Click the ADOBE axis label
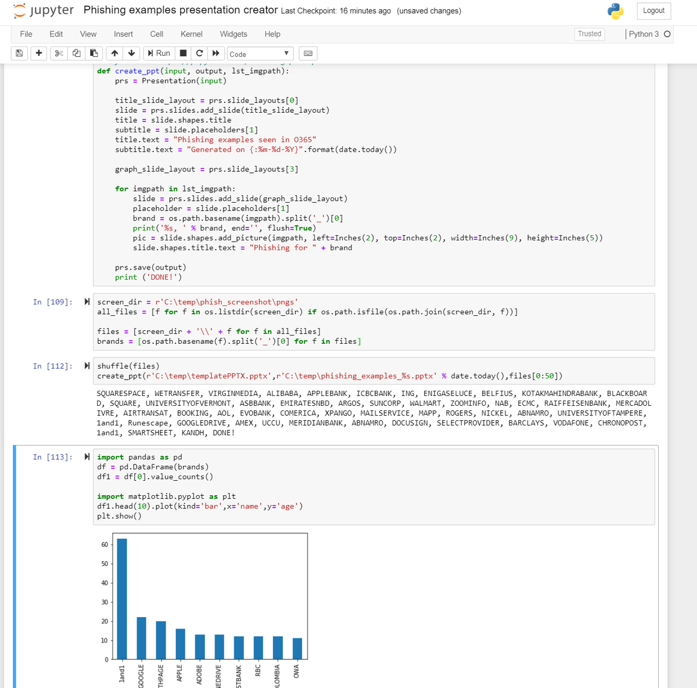 (x=199, y=675)
